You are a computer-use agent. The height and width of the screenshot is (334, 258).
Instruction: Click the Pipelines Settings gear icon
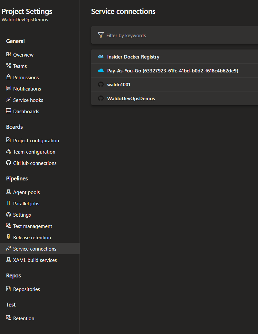coord(8,214)
